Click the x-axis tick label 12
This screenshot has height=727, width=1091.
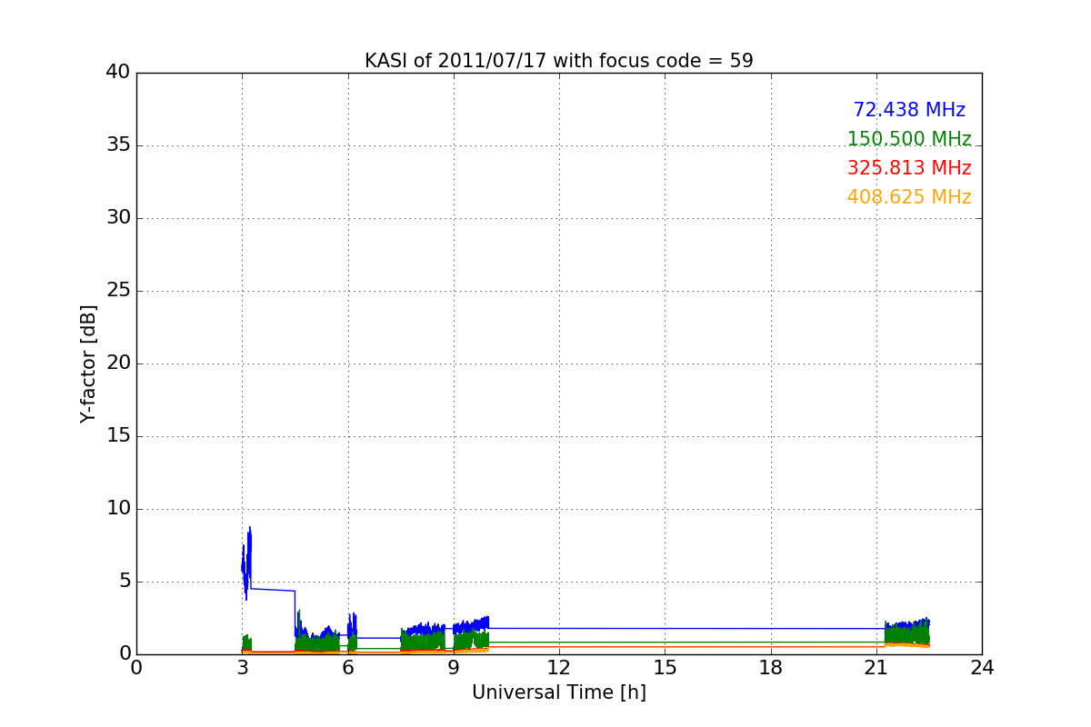click(559, 668)
